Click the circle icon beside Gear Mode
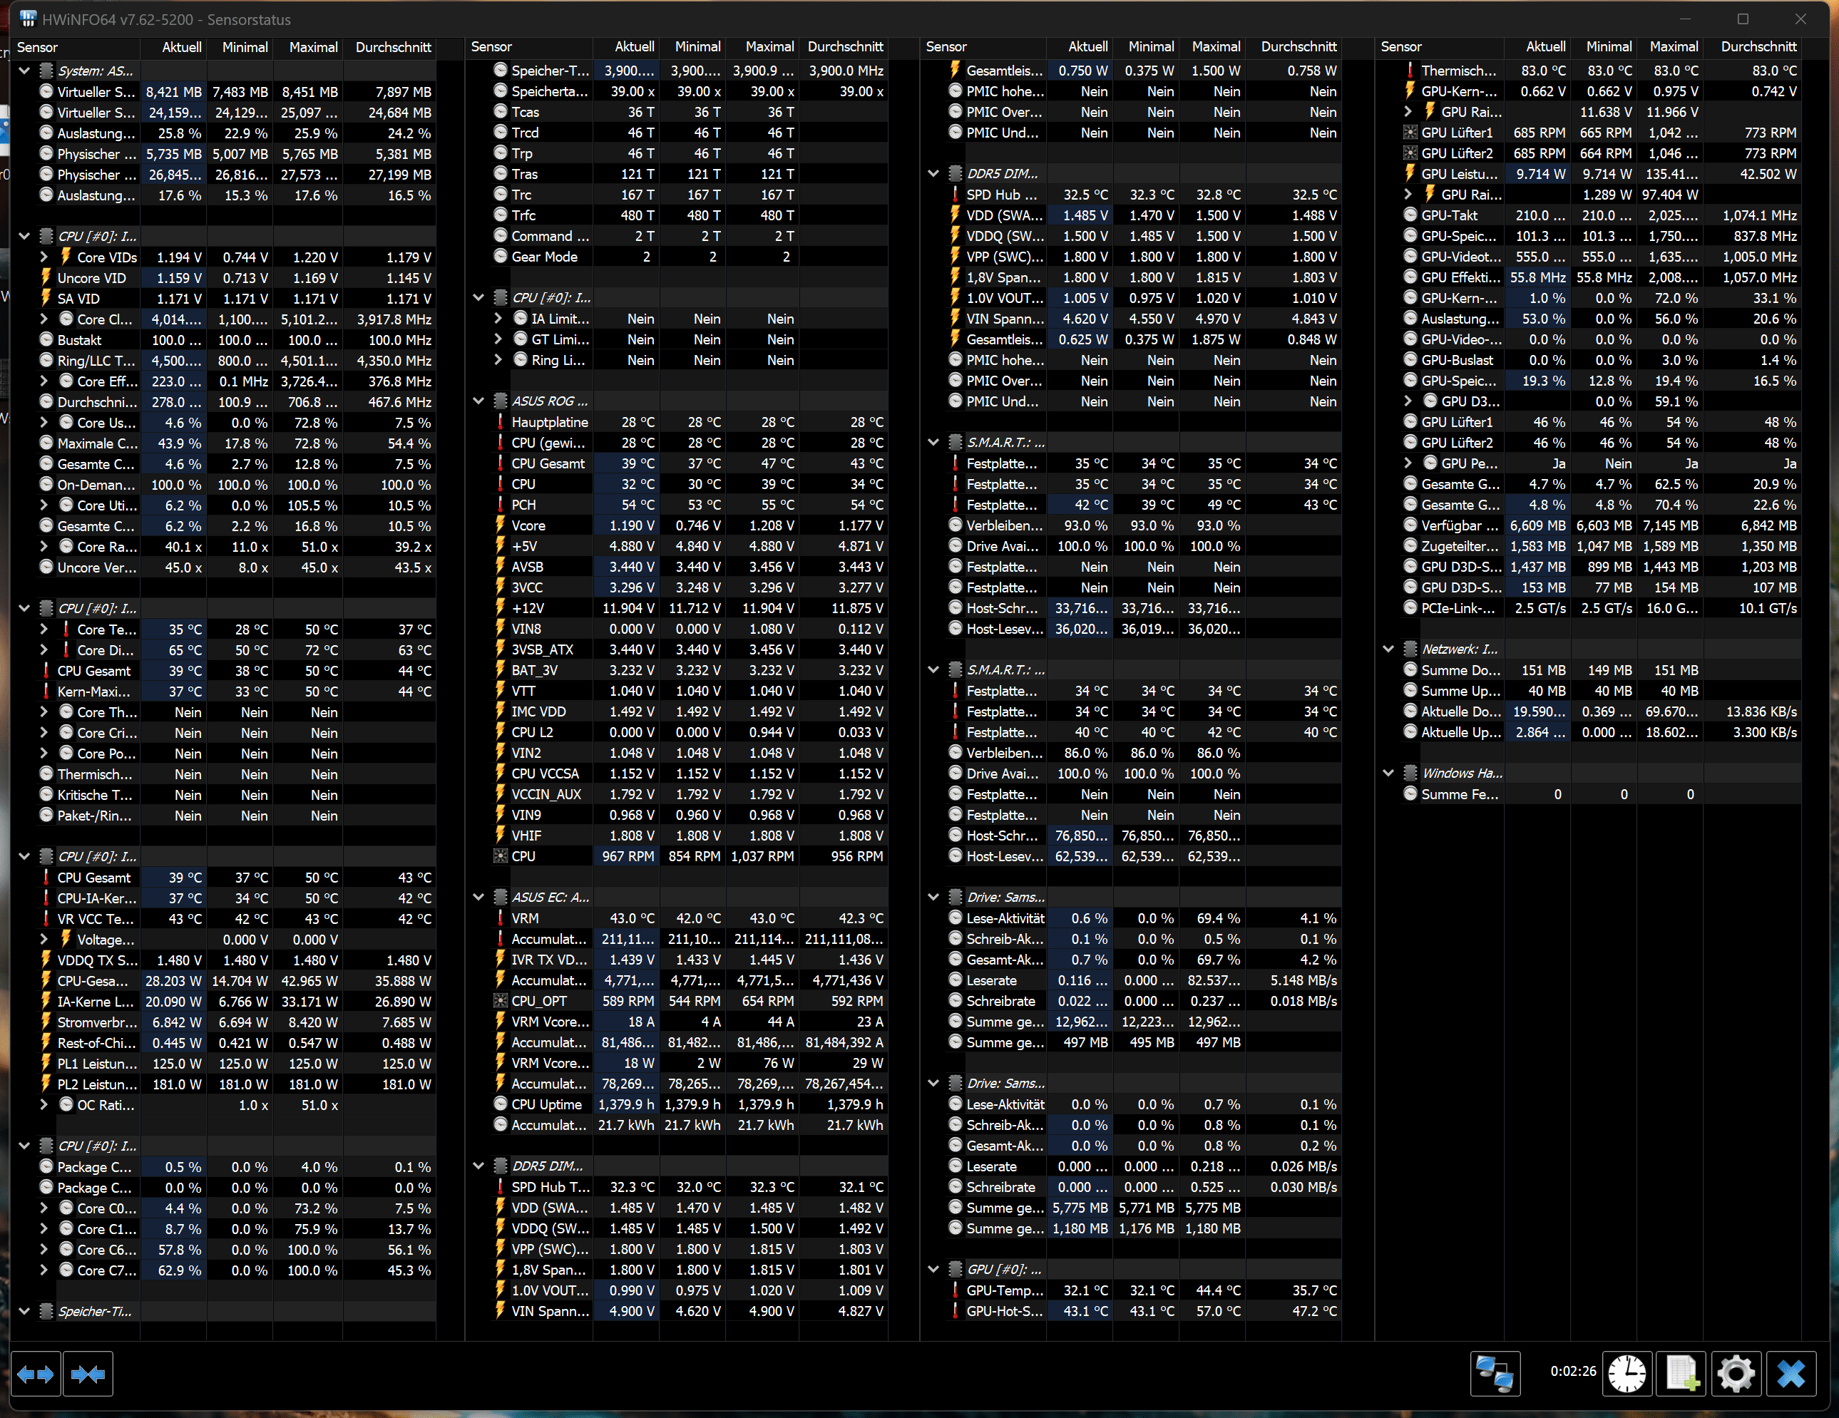 pos(500,256)
